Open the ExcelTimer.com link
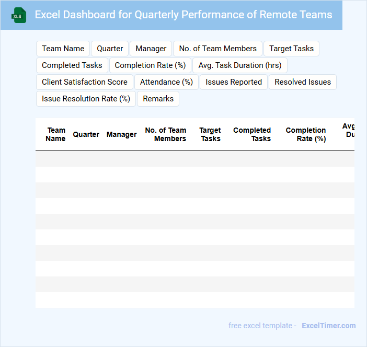This screenshot has width=367, height=347. 328,326
